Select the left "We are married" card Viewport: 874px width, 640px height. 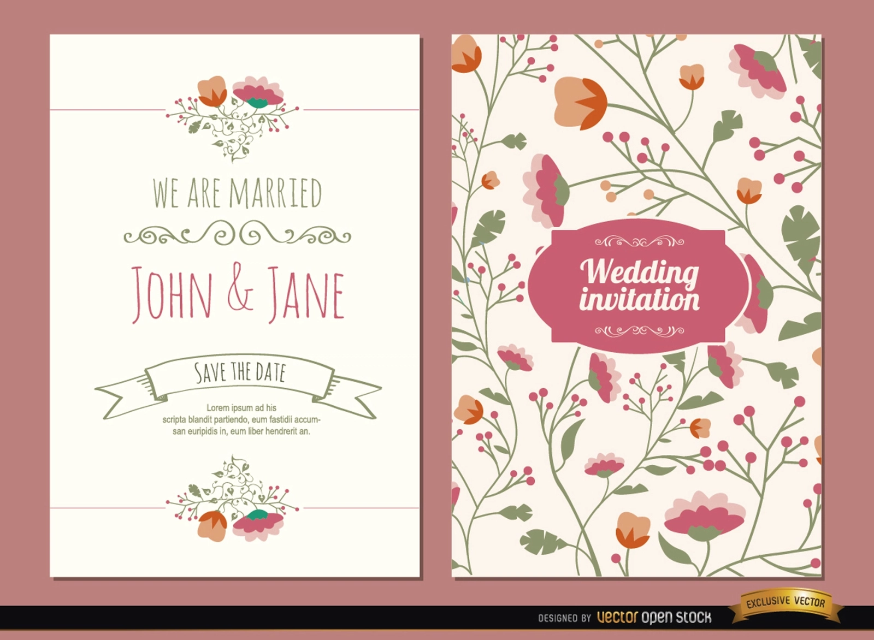point(235,306)
